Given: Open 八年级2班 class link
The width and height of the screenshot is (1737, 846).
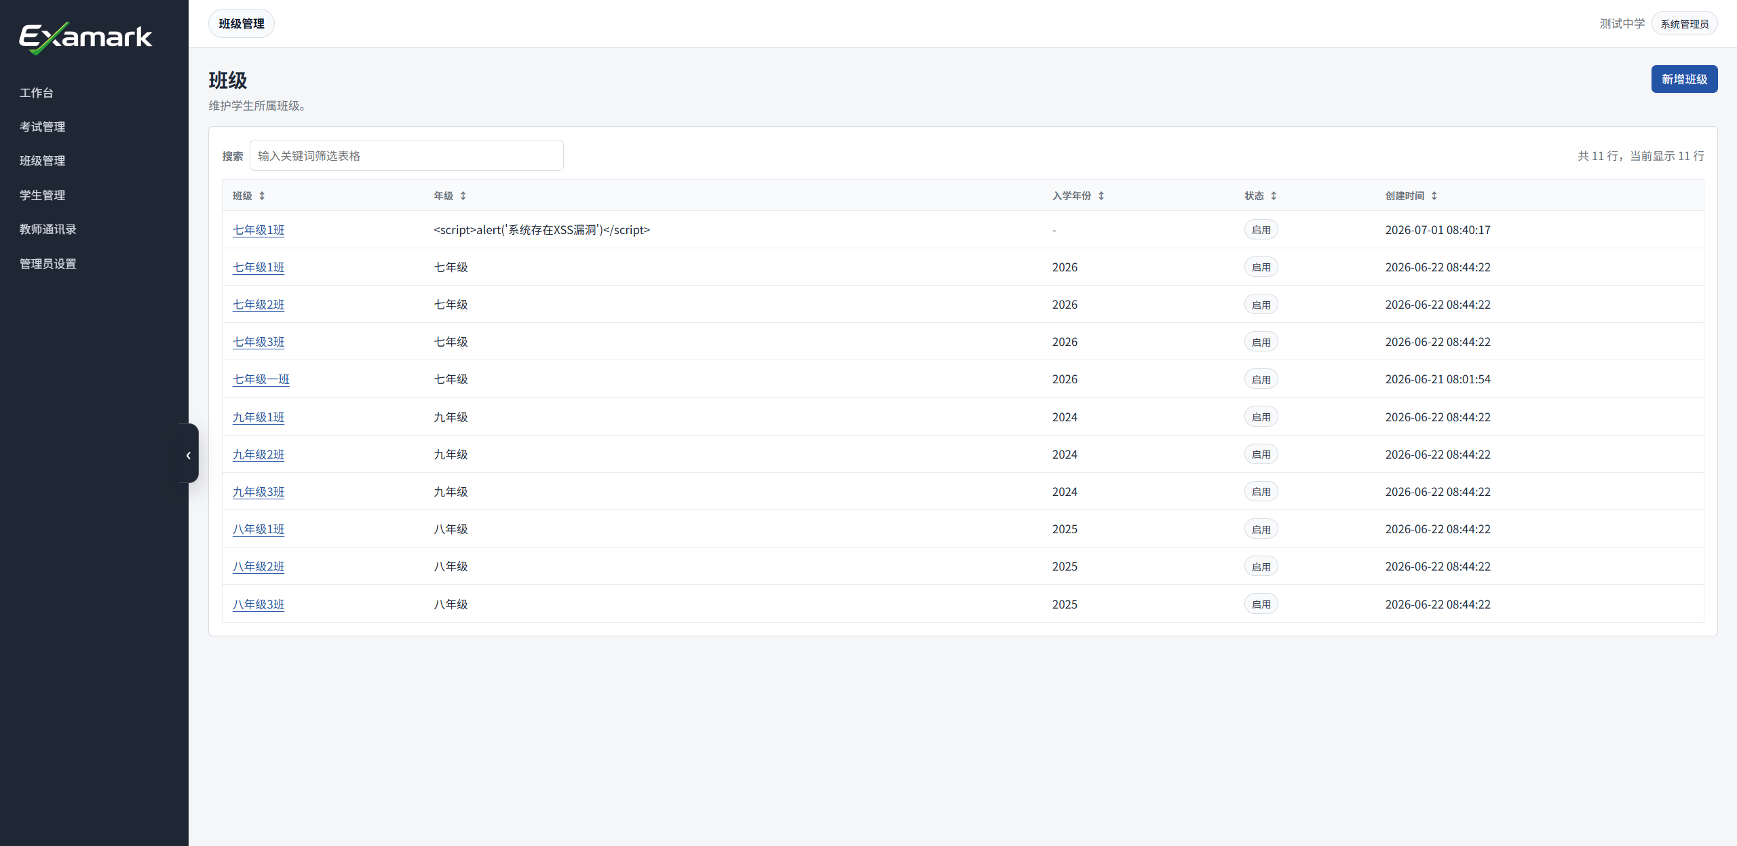Looking at the screenshot, I should (x=259, y=566).
